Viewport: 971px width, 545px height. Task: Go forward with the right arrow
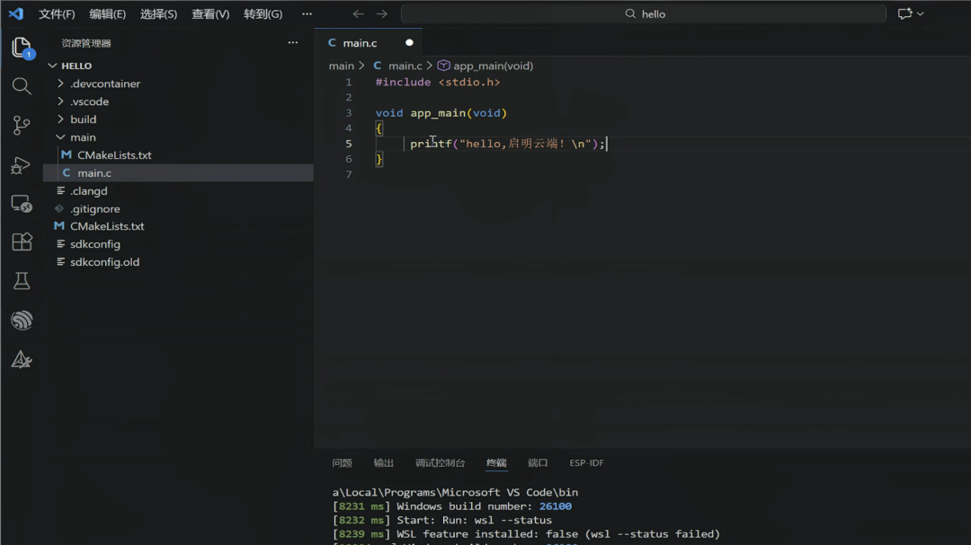382,13
